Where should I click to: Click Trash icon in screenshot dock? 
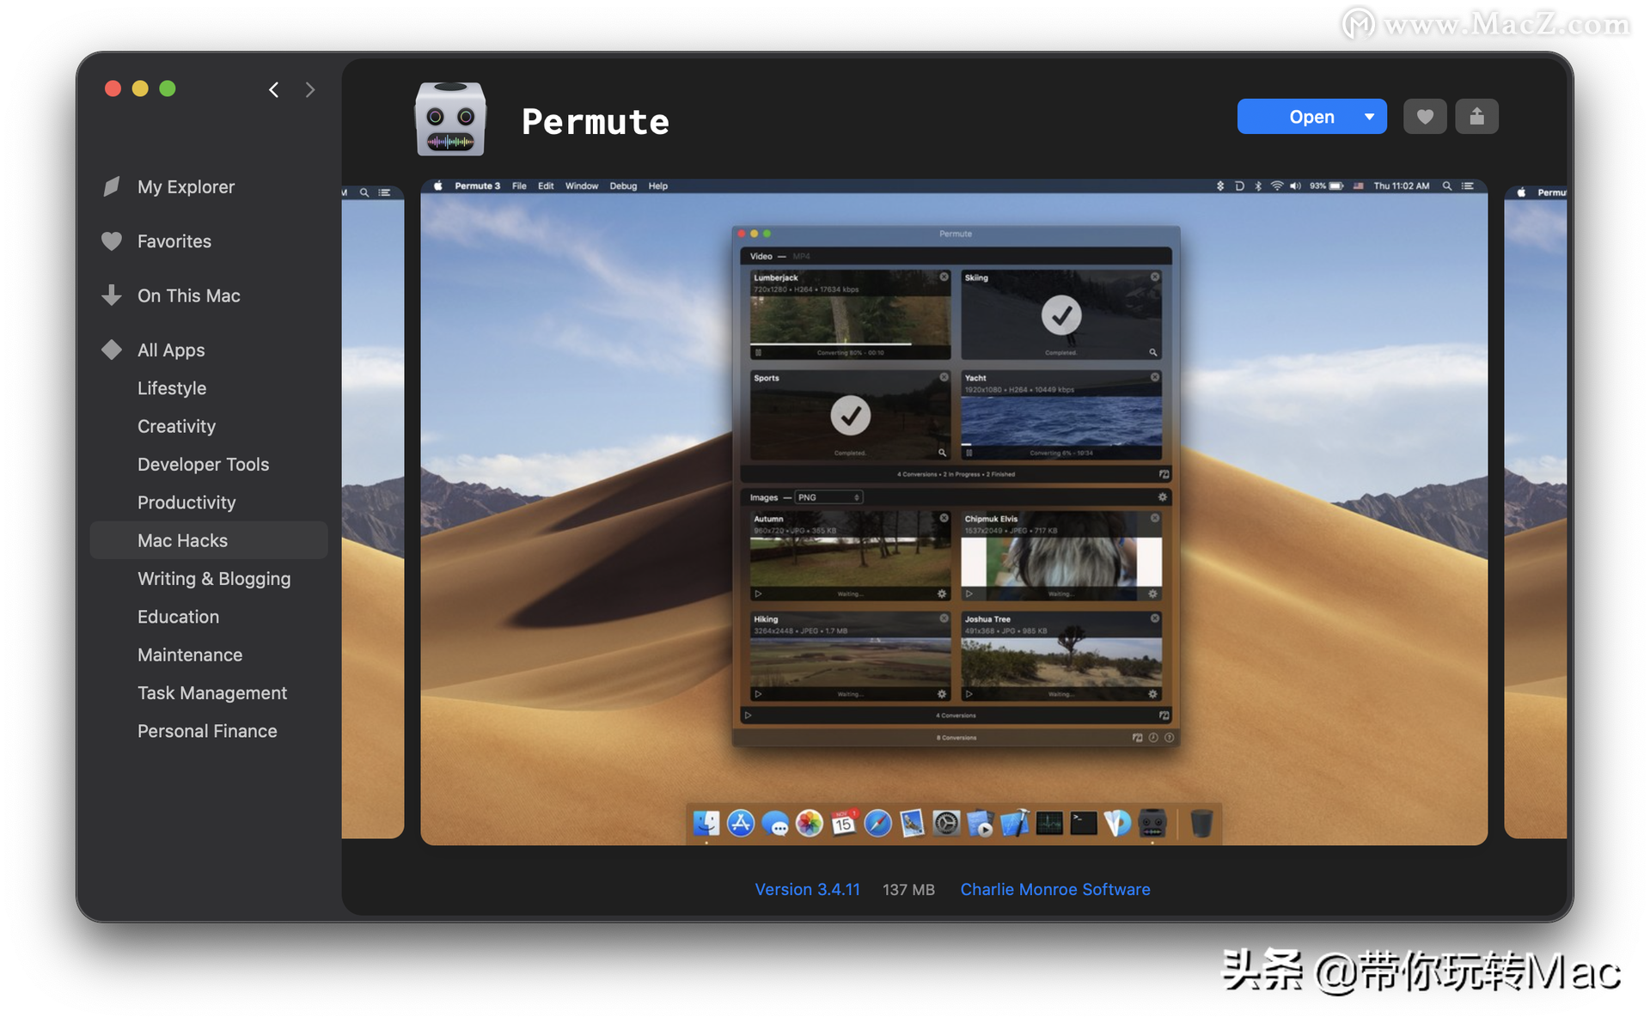(x=1201, y=823)
